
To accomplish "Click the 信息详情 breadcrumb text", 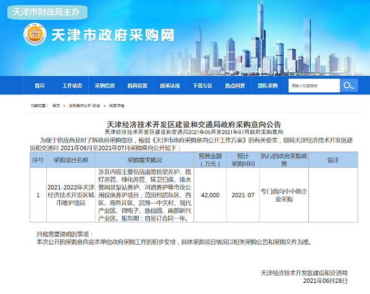I will [117, 105].
